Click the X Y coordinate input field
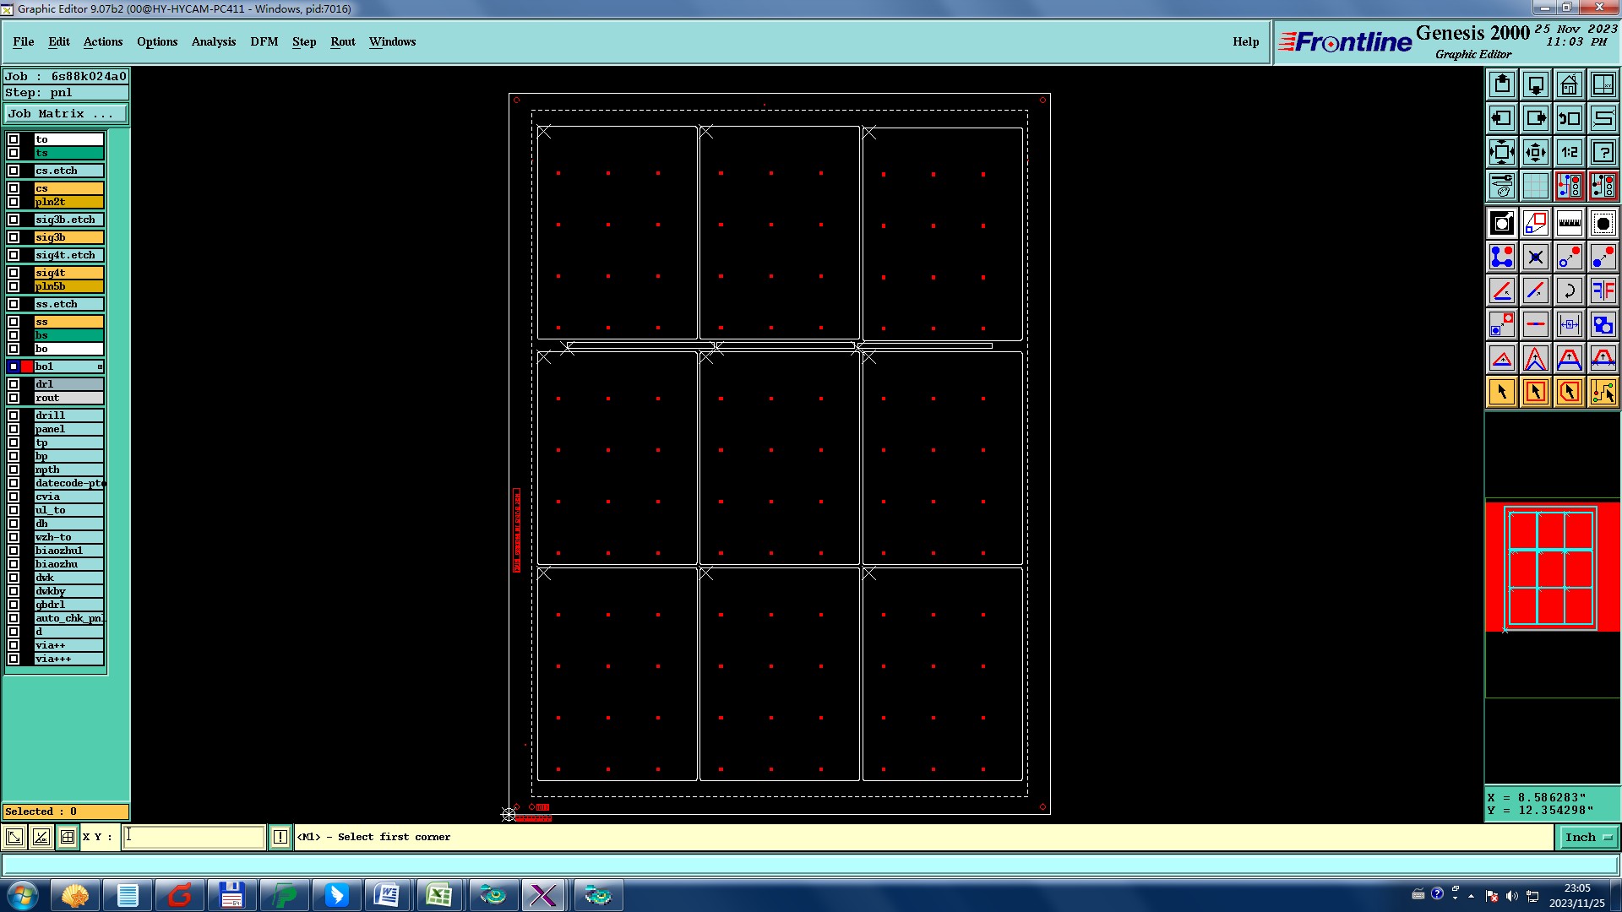This screenshot has width=1622, height=912. [194, 837]
